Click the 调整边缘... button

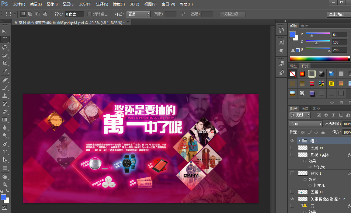[x=233, y=14]
